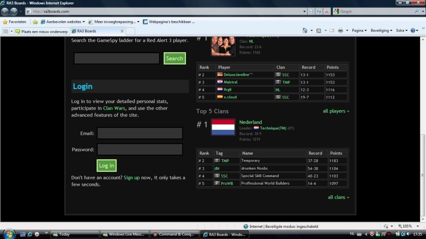Open the x.cloud player link

(x=230, y=97)
